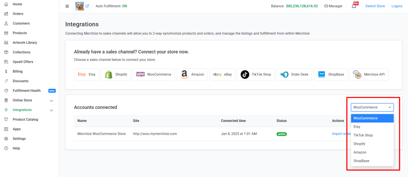The image size is (408, 177).
Task: Click the http://woo.mymerchize.com site cell
Action: point(155,134)
